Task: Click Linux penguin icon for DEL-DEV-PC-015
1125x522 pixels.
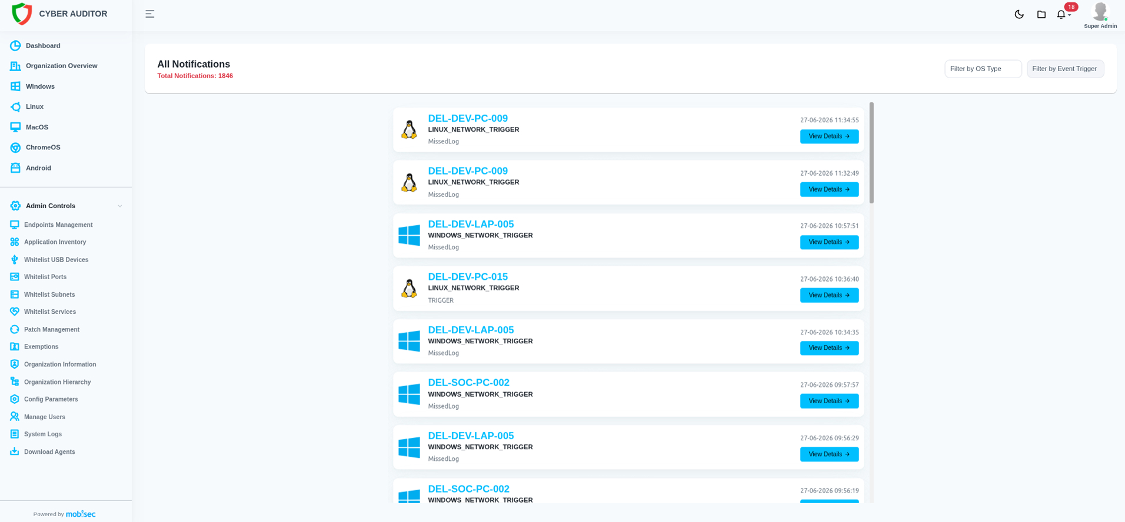Action: coord(409,288)
